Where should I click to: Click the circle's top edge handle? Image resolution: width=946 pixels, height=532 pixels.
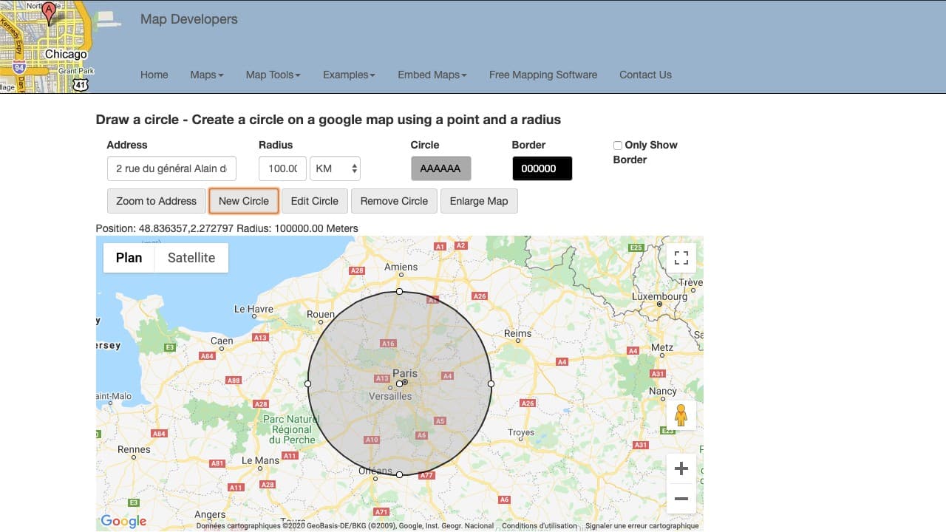[x=399, y=292]
